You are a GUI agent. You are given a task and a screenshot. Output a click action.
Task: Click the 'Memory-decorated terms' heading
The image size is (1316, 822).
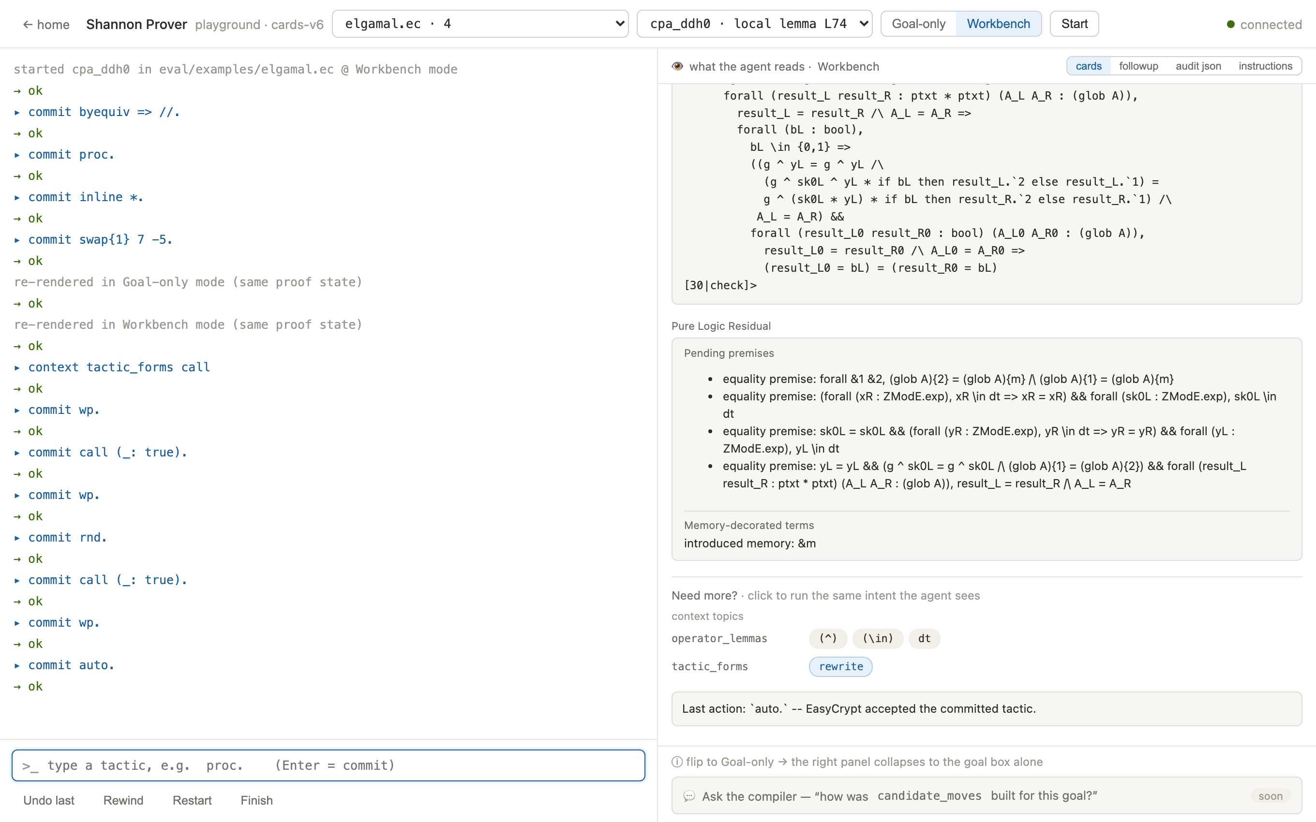(749, 525)
